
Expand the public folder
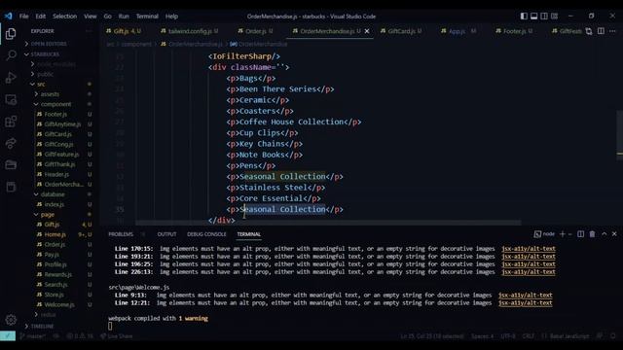pos(46,74)
